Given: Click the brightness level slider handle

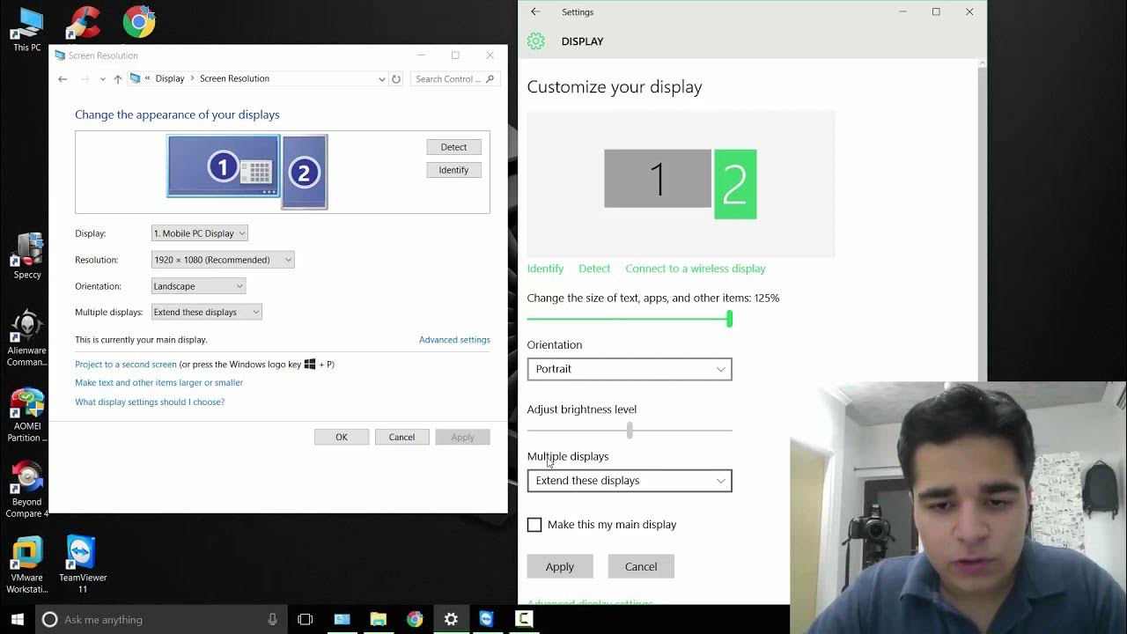Looking at the screenshot, I should tap(630, 431).
